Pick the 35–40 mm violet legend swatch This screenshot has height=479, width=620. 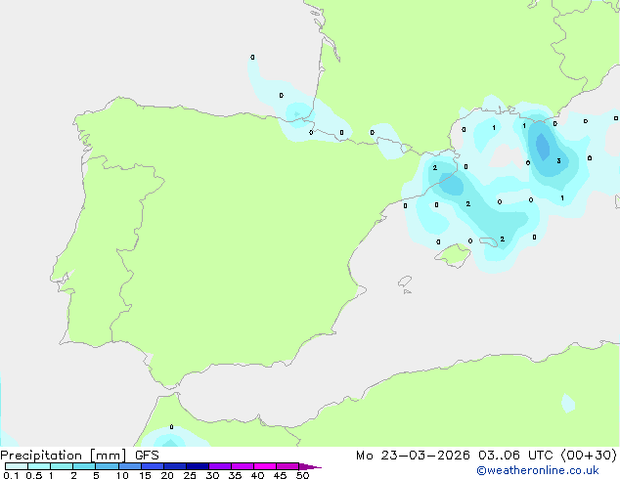[243, 466]
